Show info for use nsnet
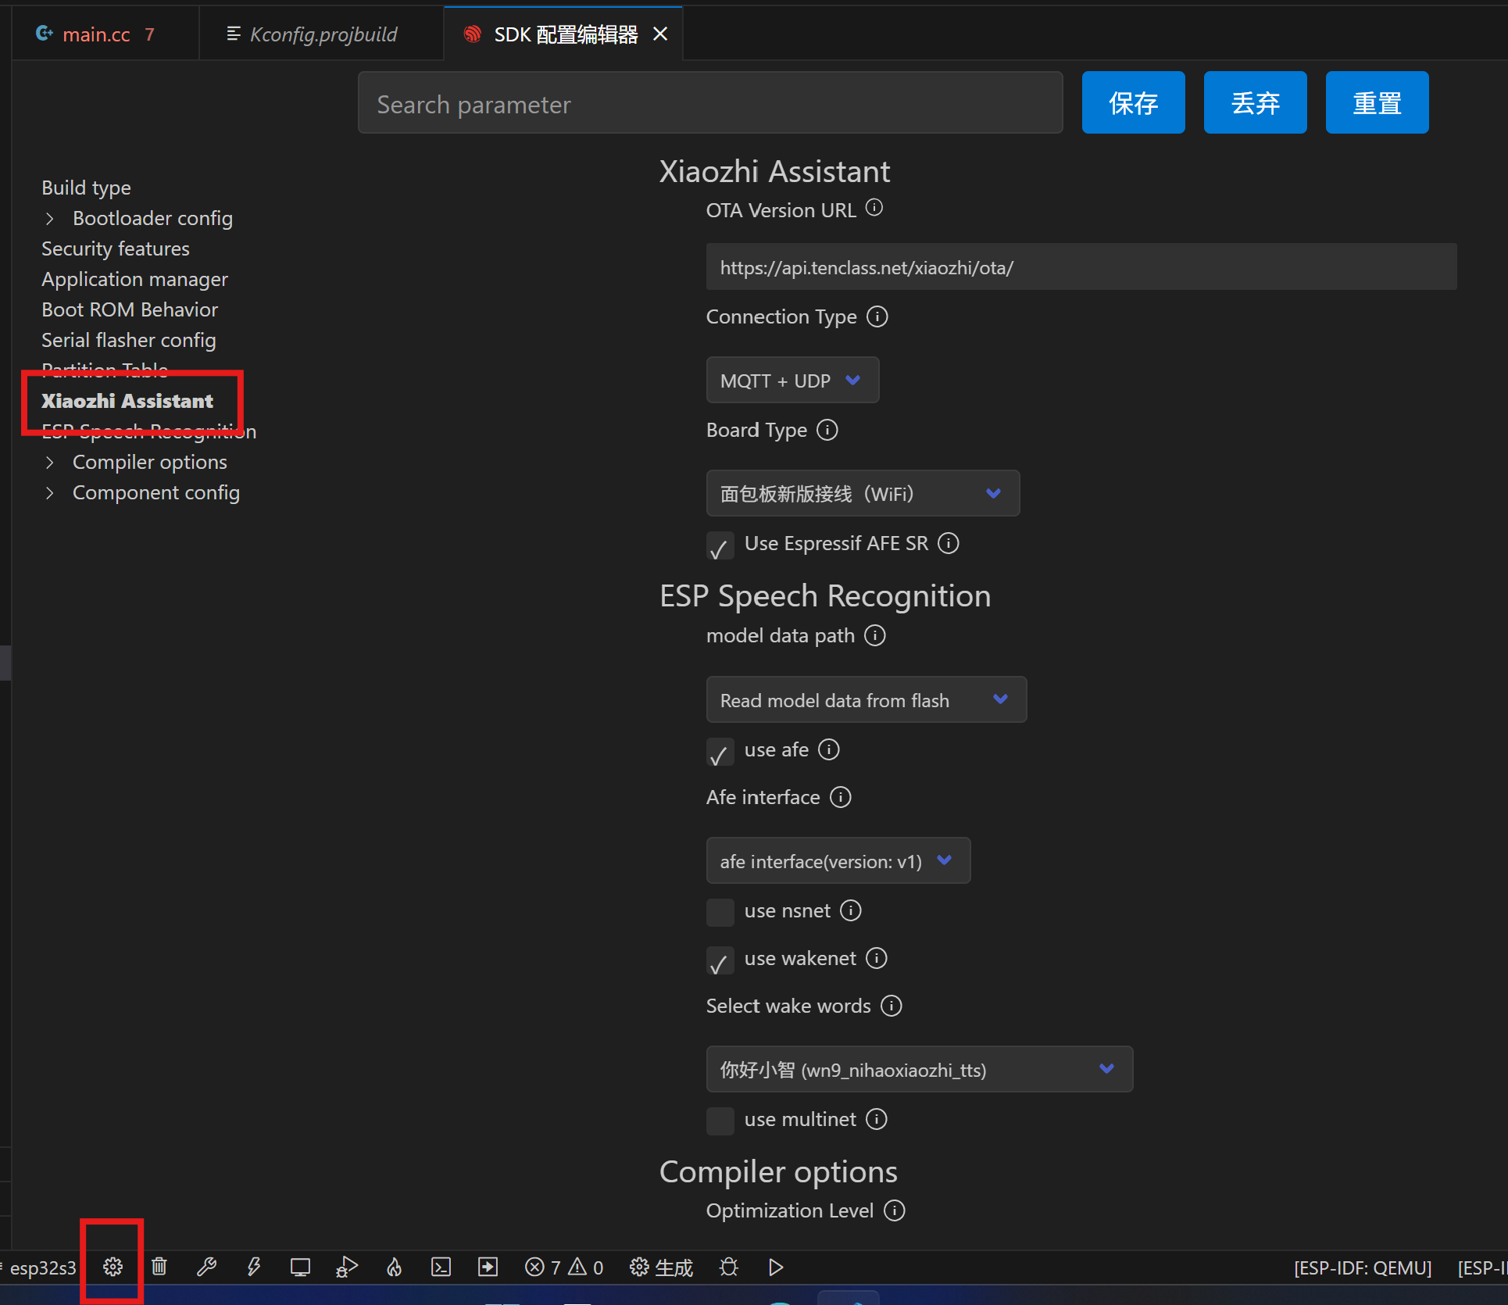This screenshot has width=1508, height=1305. point(851,910)
